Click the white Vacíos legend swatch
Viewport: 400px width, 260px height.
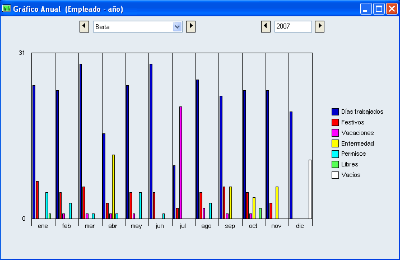(335, 175)
